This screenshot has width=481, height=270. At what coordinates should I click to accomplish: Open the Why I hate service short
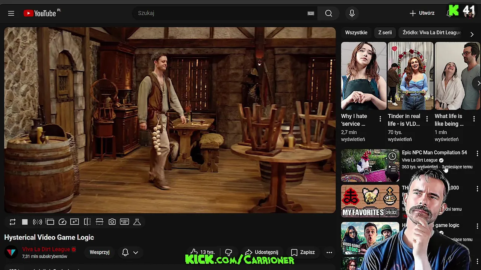[364, 76]
